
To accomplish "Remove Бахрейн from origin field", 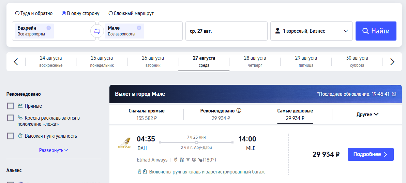I will point(49,28).
